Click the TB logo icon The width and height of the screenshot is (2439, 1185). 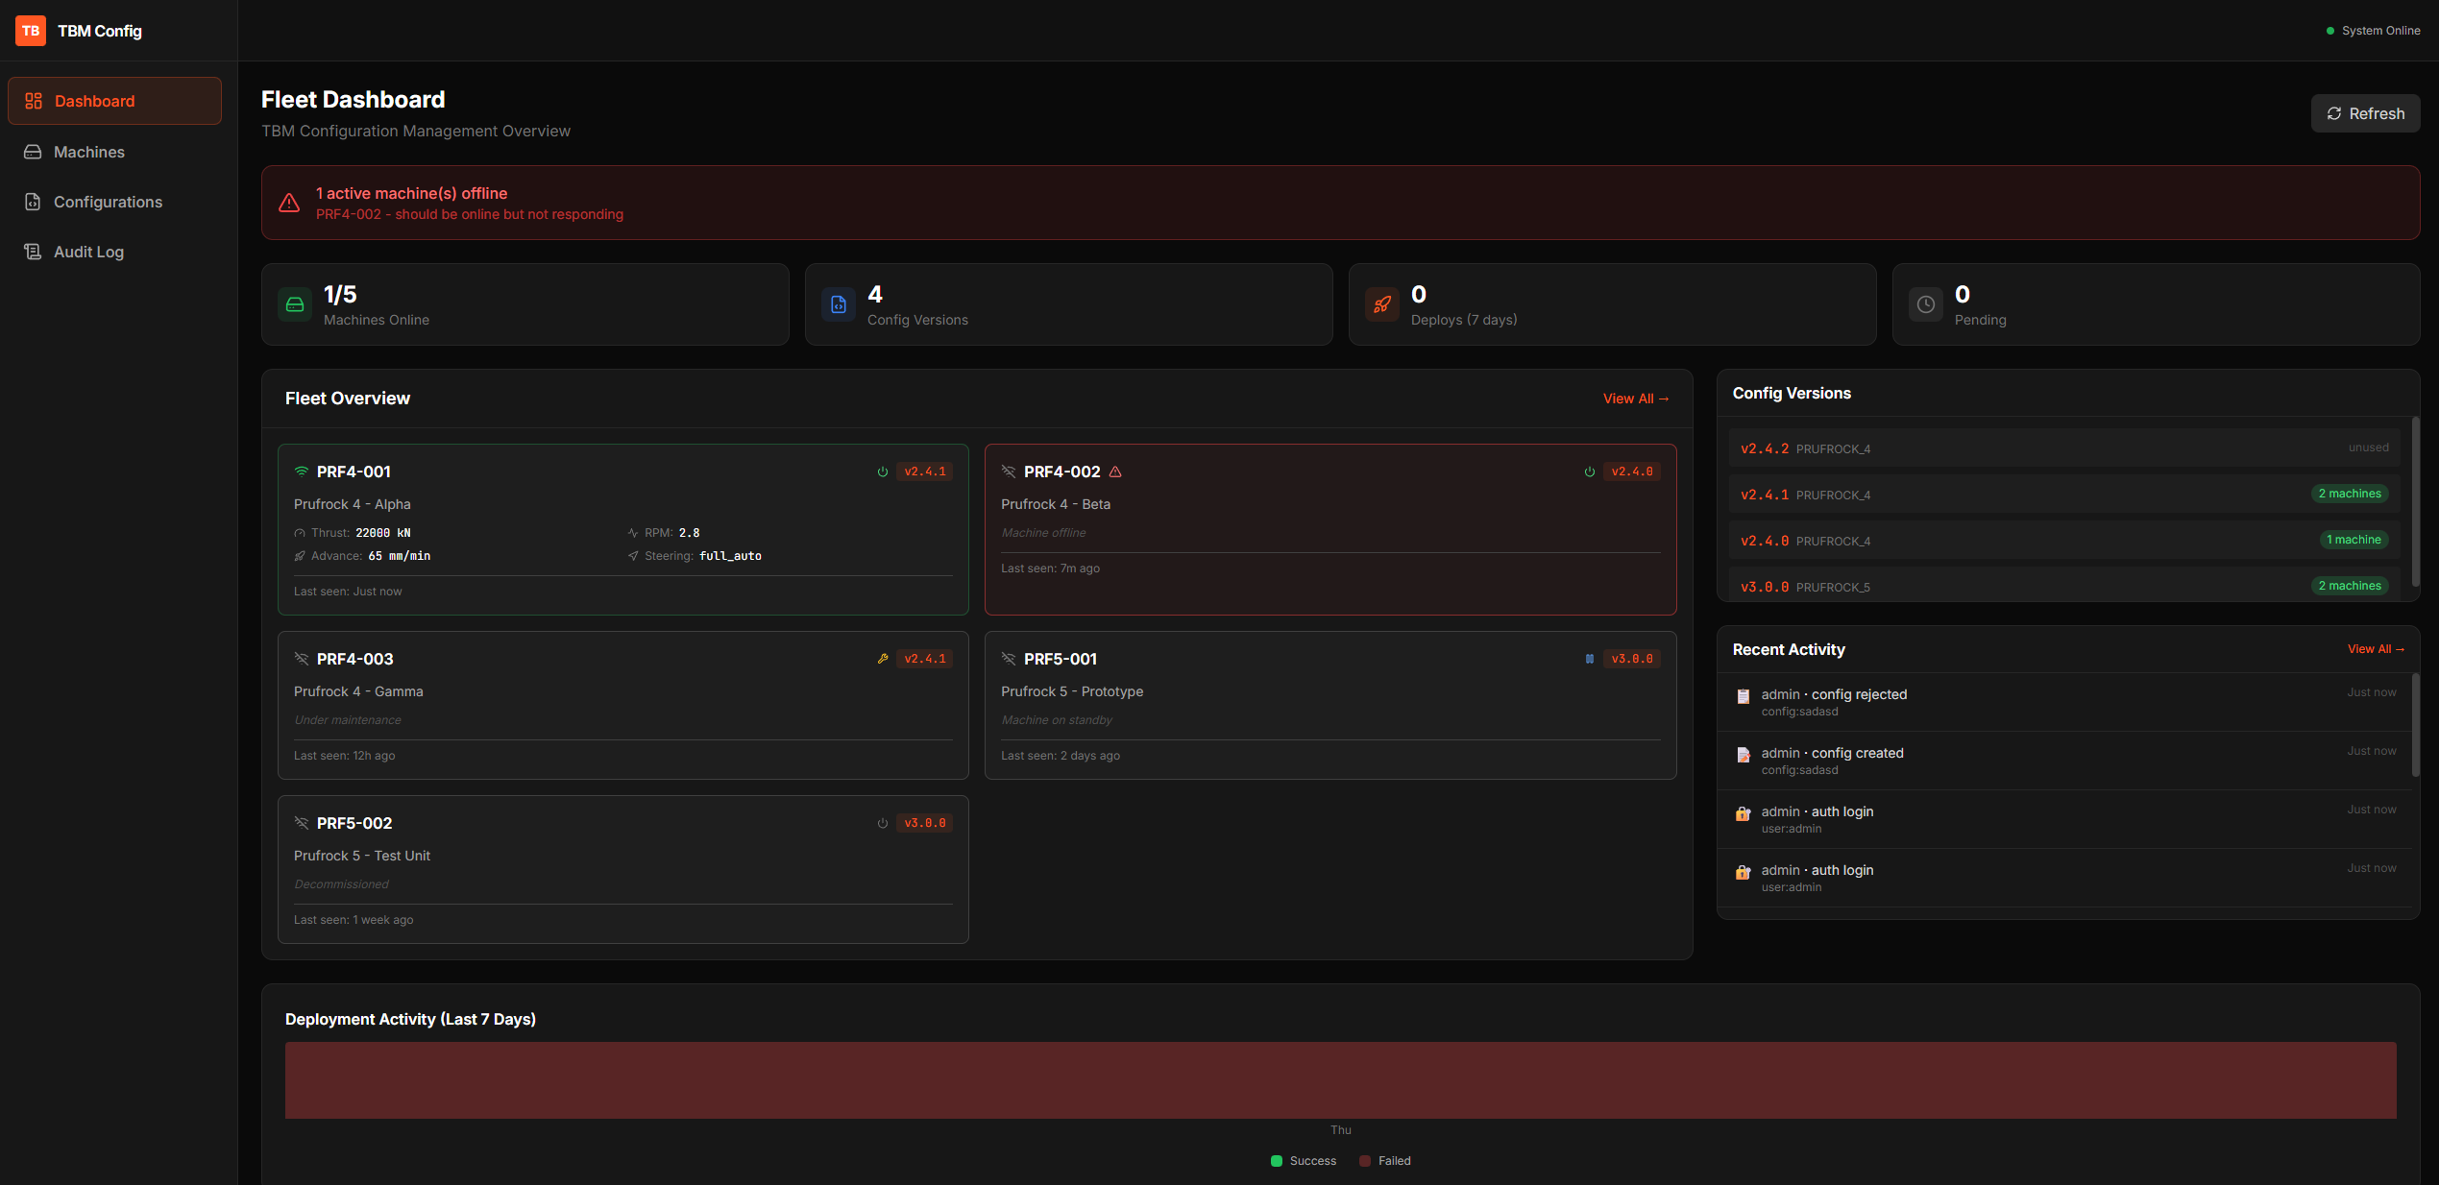pos(31,31)
